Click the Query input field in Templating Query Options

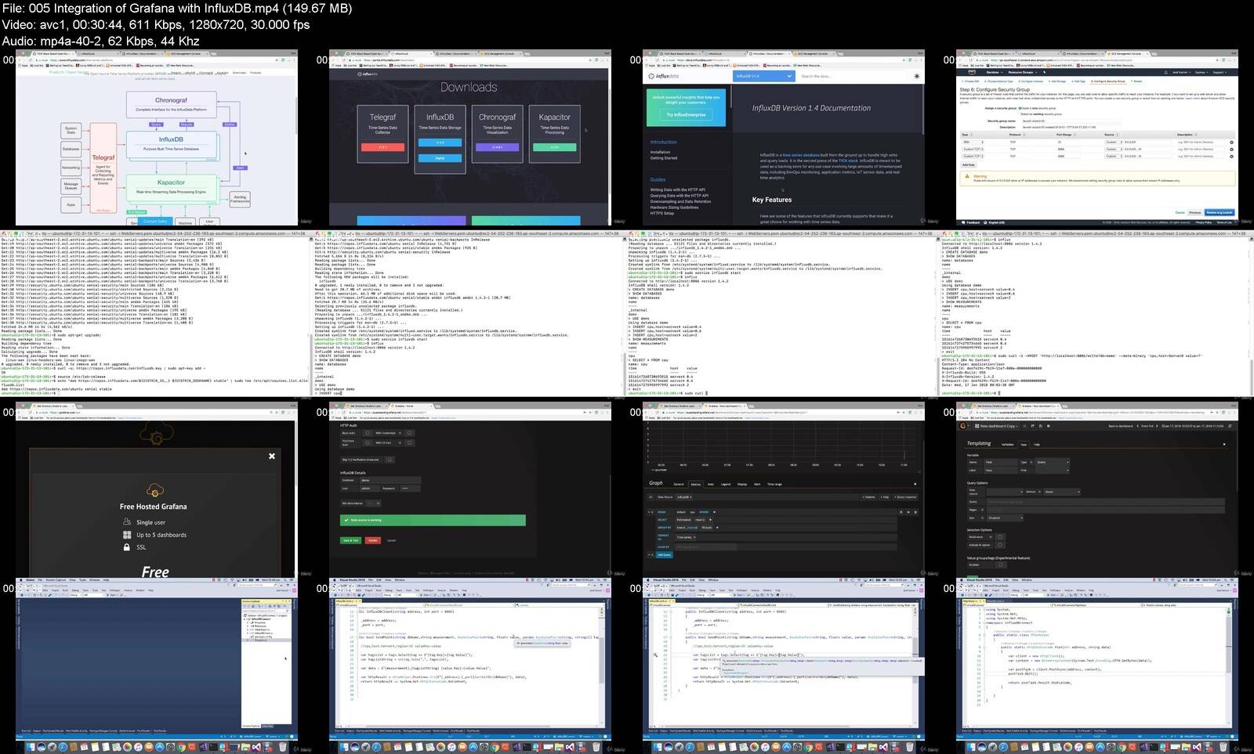pyautogui.click(x=1105, y=502)
